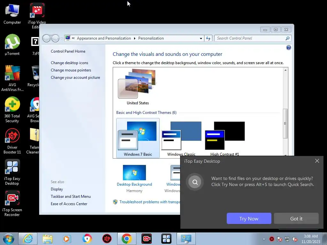Switch to Control Panel taskbar button
This screenshot has width=327, height=245.
186,239
